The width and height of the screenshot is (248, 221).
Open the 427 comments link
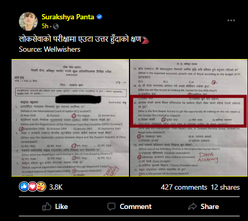[184, 188]
